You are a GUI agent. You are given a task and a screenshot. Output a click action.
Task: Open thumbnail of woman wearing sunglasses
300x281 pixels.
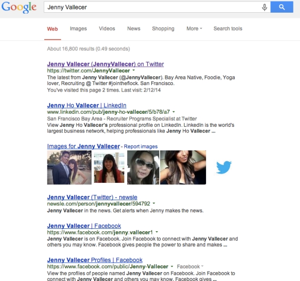143,167
